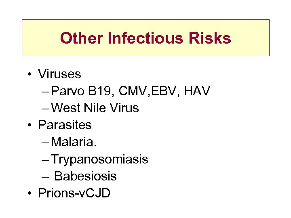Click the dash before "Babesiosis"

(46, 177)
